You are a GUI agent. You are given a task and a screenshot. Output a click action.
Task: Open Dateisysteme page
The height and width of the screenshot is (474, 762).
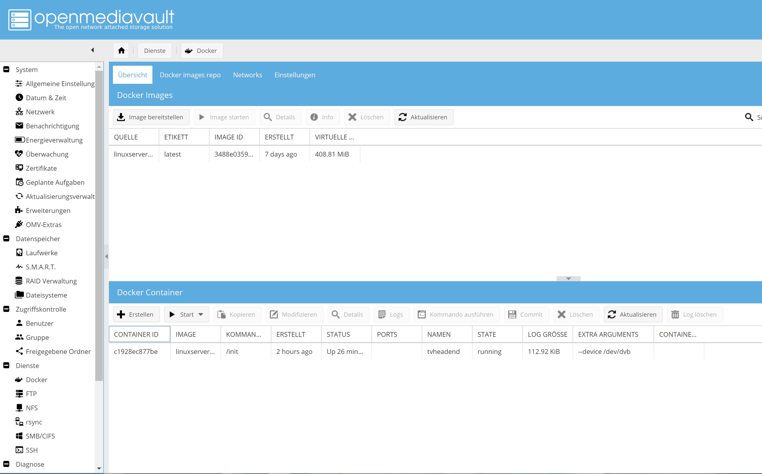click(41, 295)
